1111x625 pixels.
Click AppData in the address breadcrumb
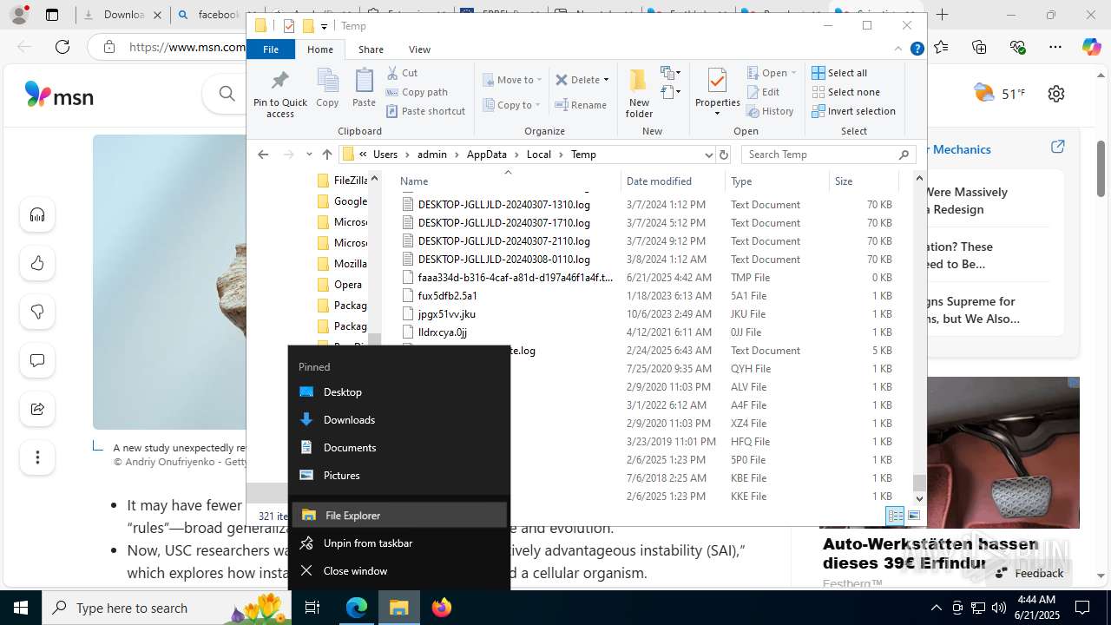(x=486, y=155)
